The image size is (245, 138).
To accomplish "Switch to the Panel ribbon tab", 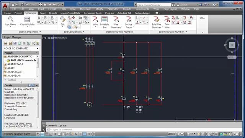I will click(x=42, y=13).
